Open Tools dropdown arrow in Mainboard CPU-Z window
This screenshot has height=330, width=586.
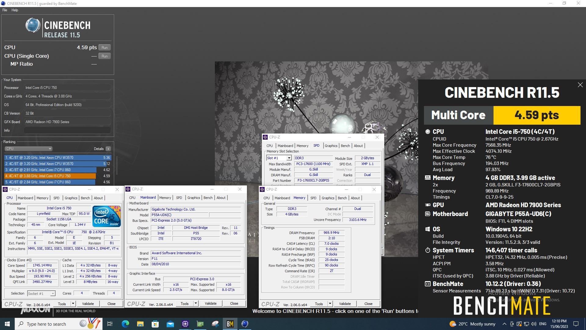pyautogui.click(x=196, y=303)
